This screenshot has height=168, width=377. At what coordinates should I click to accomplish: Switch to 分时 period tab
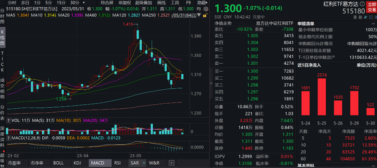tap(12, 3)
